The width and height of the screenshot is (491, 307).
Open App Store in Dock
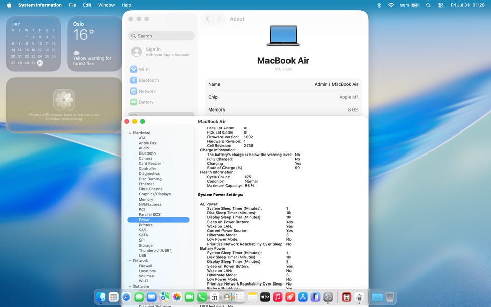click(x=303, y=297)
